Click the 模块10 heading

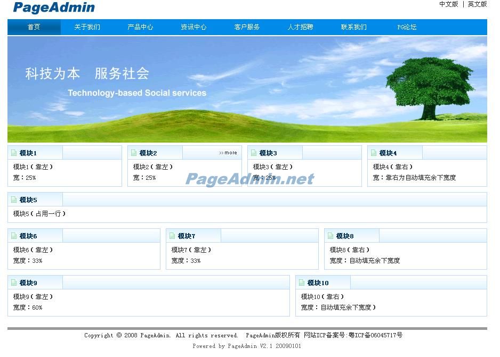[x=318, y=283]
